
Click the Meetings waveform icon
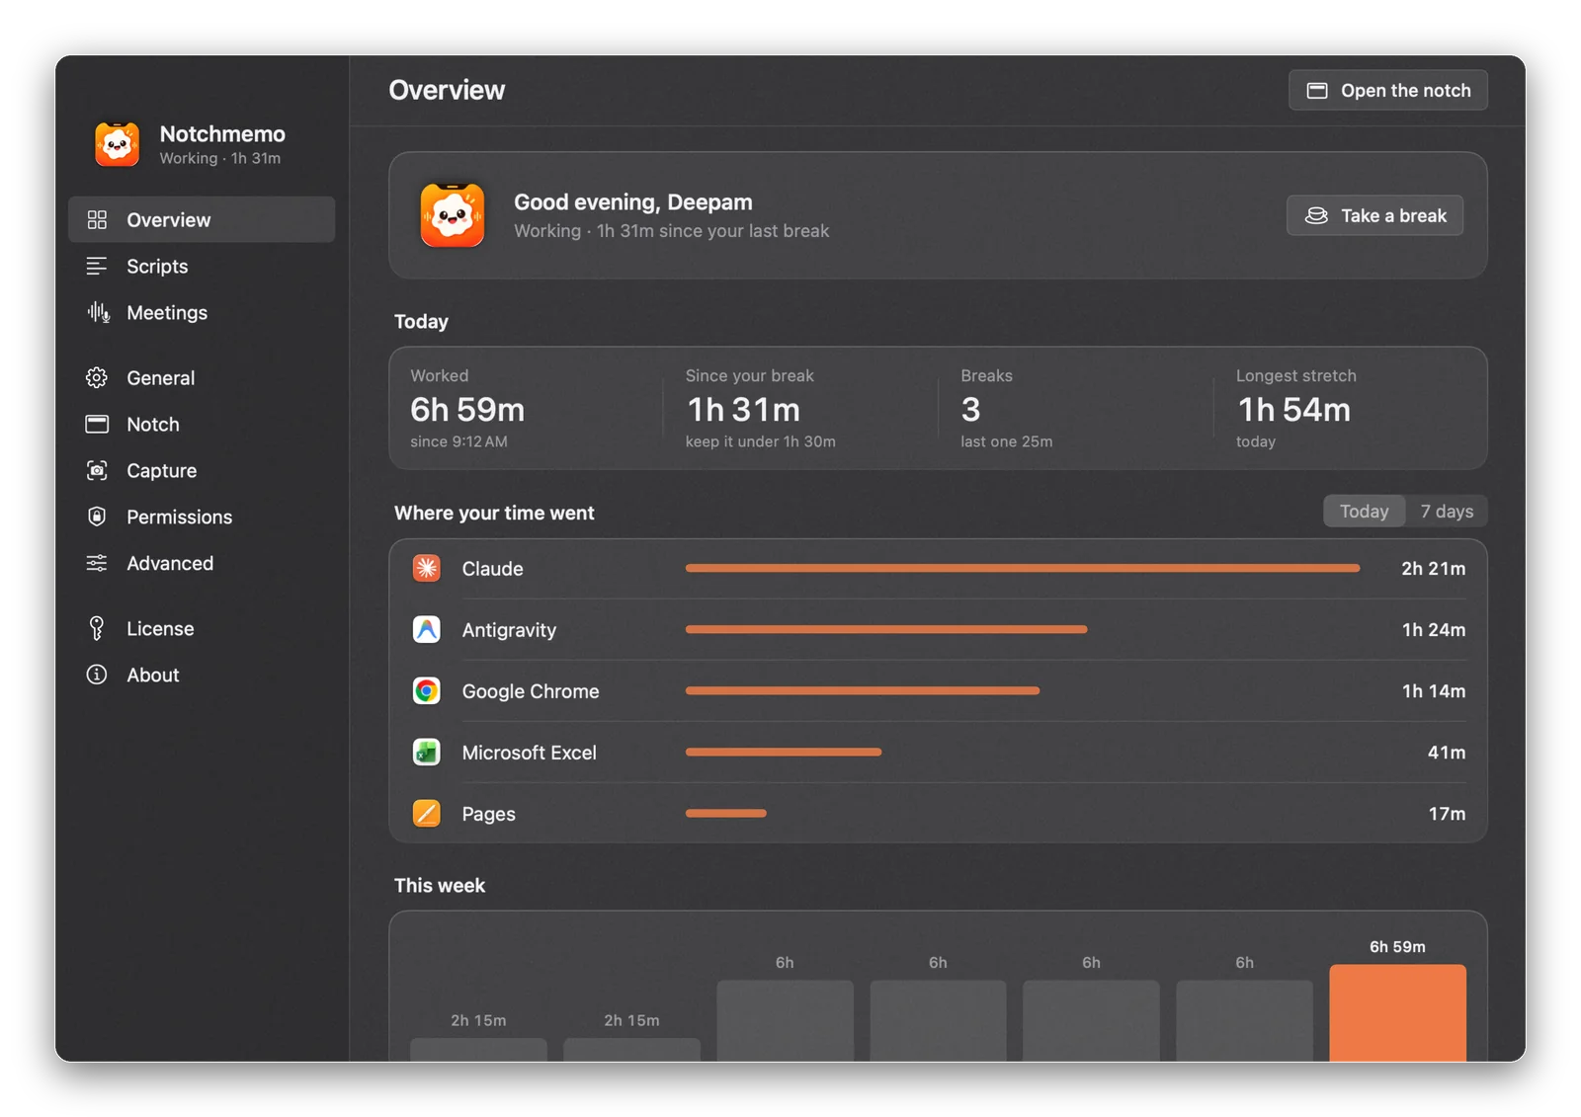(x=98, y=312)
